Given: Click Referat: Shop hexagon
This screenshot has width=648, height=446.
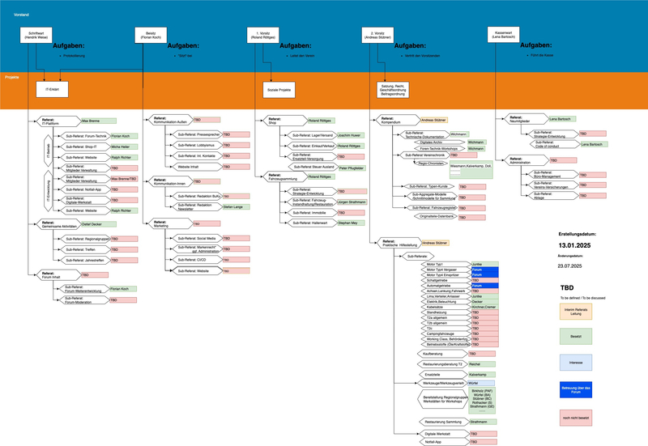Looking at the screenshot, I should point(286,121).
